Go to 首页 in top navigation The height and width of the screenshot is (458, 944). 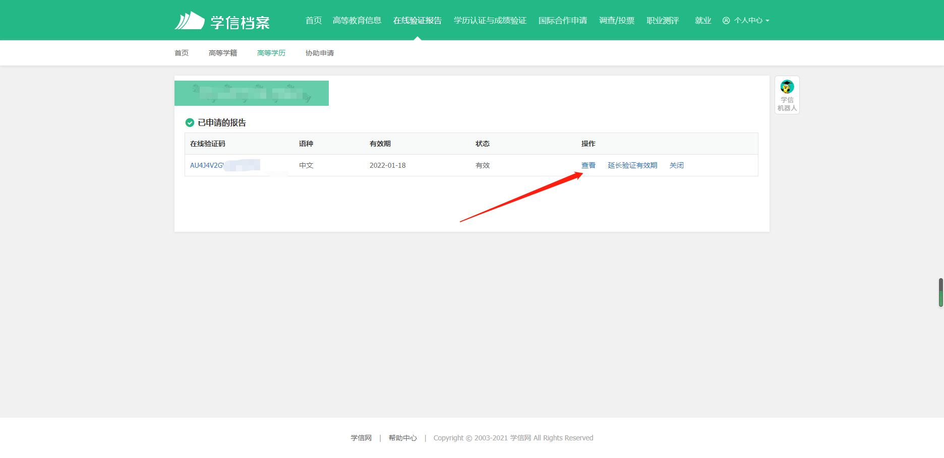pos(313,21)
